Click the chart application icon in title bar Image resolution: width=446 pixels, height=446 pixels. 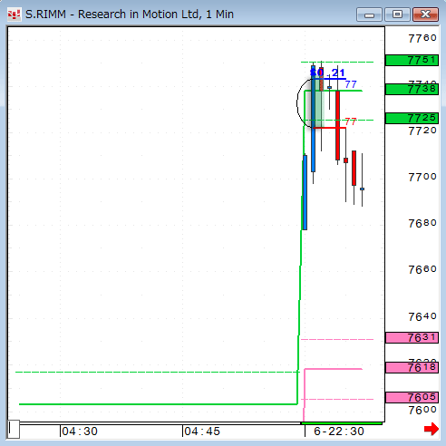[x=14, y=15]
